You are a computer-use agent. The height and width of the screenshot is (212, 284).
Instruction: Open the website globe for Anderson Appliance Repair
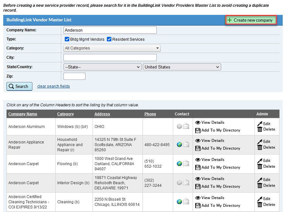[179, 144]
